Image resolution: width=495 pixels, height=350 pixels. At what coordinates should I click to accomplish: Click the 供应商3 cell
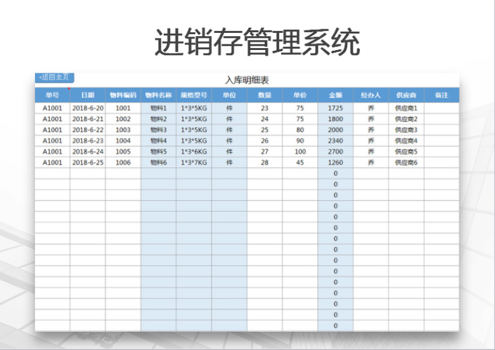[406, 130]
